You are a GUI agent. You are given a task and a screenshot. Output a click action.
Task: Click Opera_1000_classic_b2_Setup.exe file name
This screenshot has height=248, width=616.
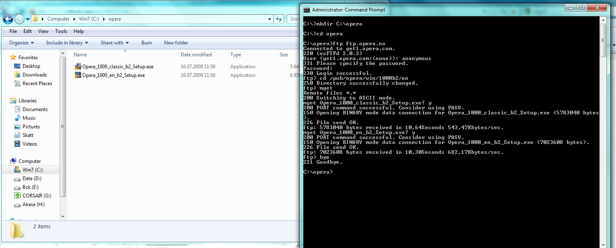click(118, 67)
